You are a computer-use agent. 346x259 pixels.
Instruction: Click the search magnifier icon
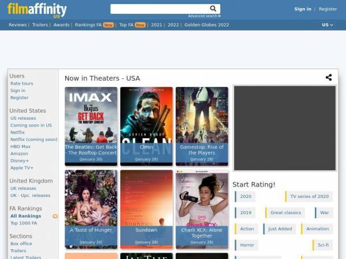(213, 9)
